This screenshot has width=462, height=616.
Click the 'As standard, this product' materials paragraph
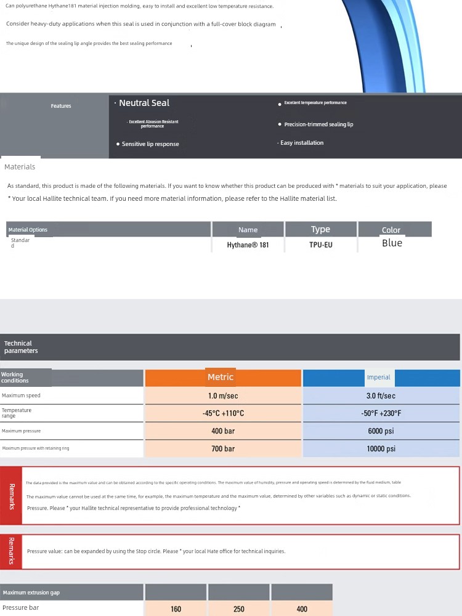point(227,186)
